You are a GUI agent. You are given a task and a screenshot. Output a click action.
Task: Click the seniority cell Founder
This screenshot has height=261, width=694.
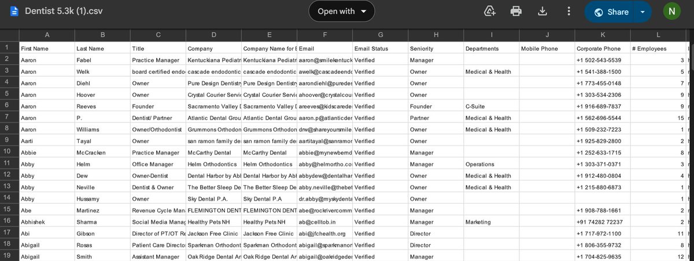(x=435, y=106)
